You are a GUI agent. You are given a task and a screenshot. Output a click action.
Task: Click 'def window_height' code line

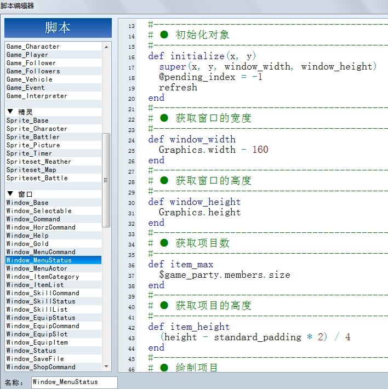(194, 202)
